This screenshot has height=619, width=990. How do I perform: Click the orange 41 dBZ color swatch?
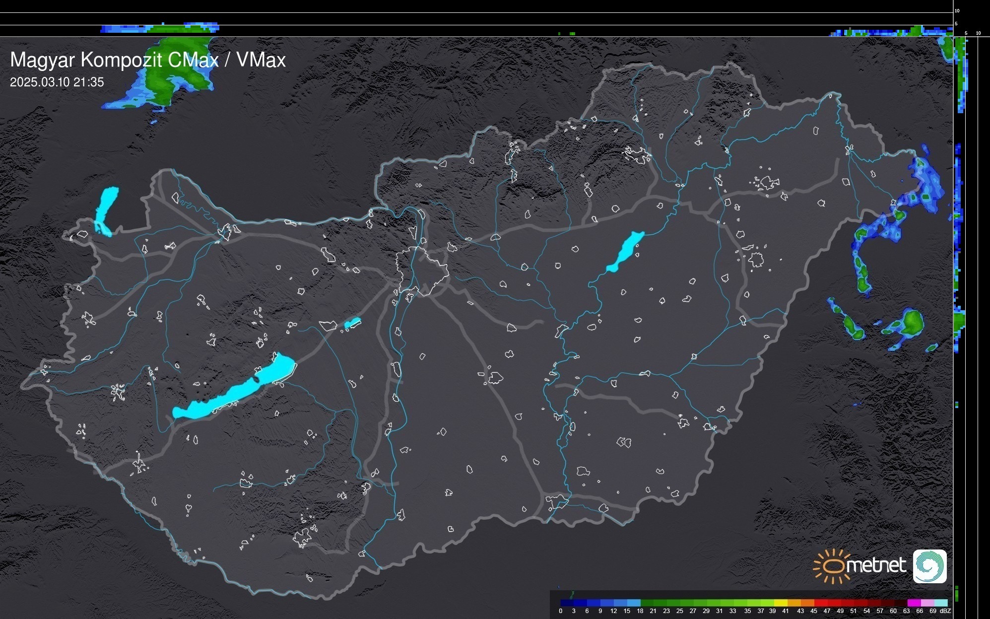click(x=793, y=603)
